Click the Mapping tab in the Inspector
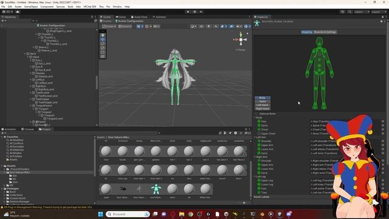Viewport: 389px width, 219px height. point(307,32)
